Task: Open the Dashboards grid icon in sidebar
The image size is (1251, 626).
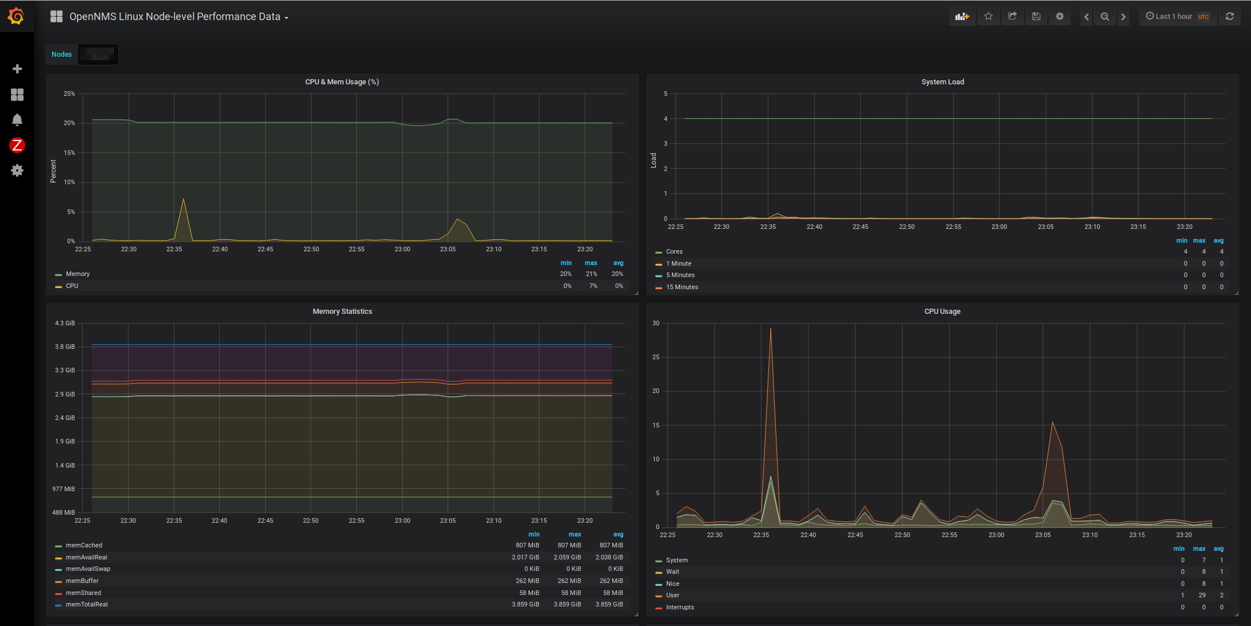Action: click(17, 95)
